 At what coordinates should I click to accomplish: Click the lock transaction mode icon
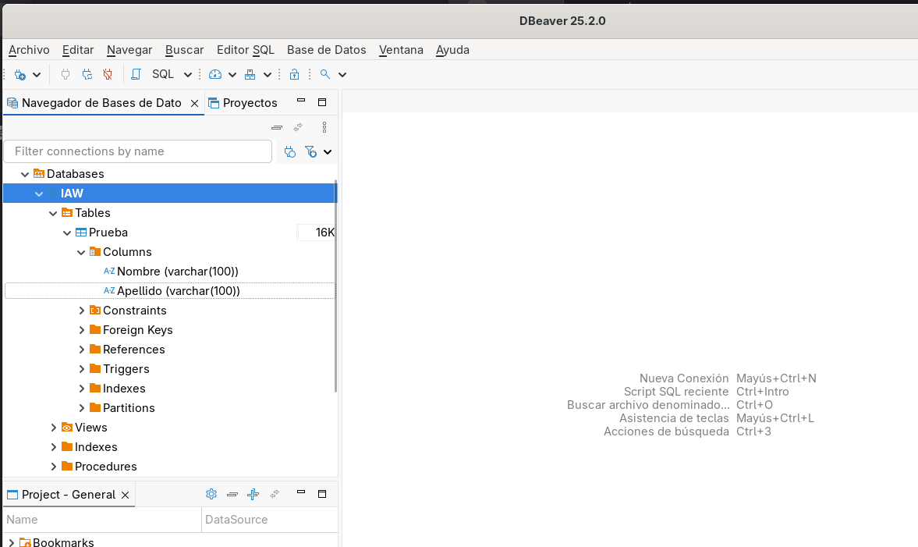pos(295,74)
